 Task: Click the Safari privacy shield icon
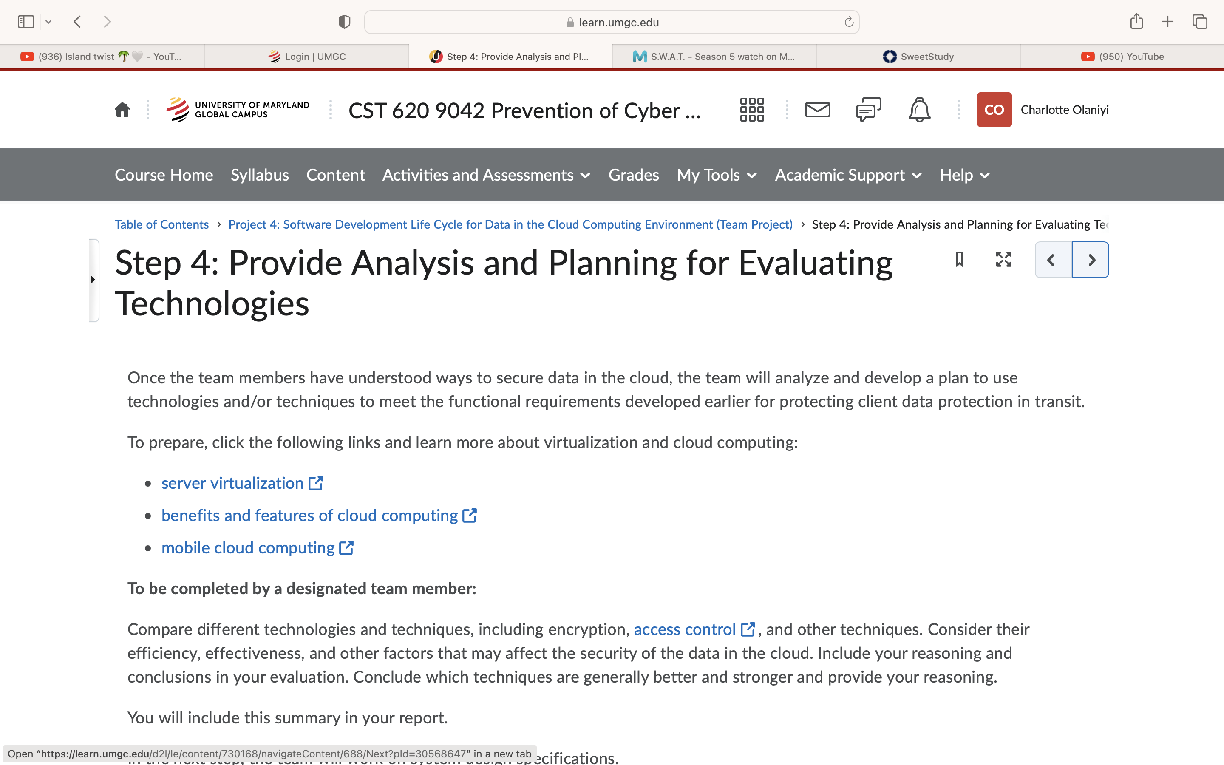(344, 22)
